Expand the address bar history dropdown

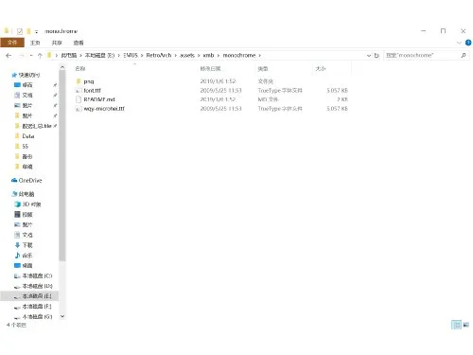[x=369, y=56]
